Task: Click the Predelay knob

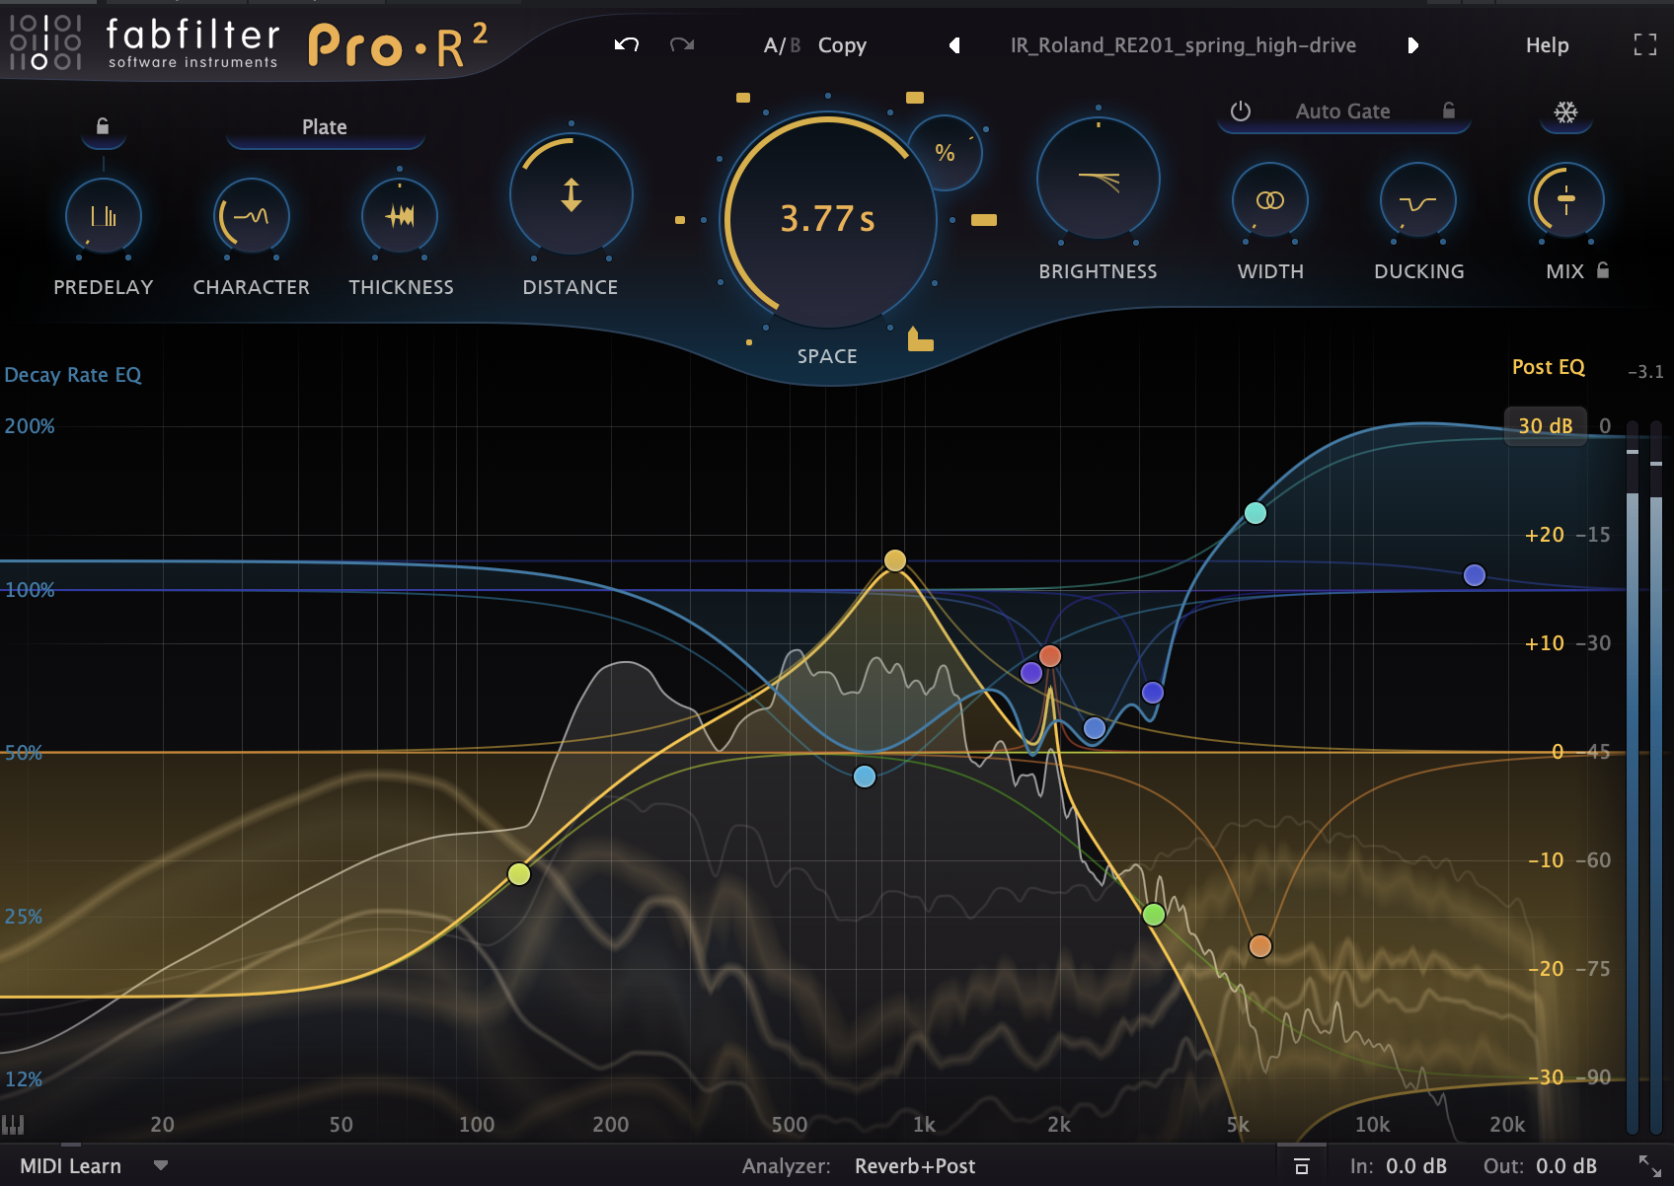Action: (104, 216)
